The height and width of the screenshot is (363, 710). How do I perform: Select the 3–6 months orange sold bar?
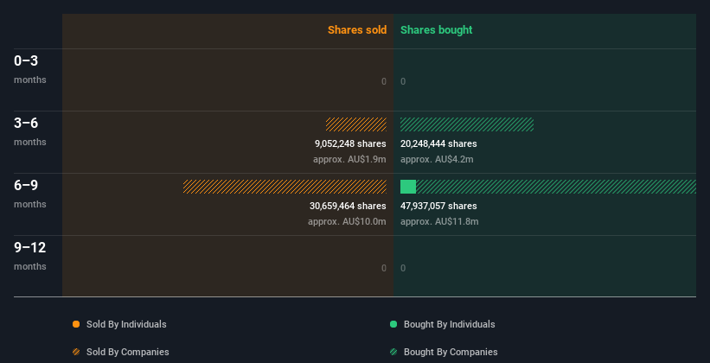point(356,124)
